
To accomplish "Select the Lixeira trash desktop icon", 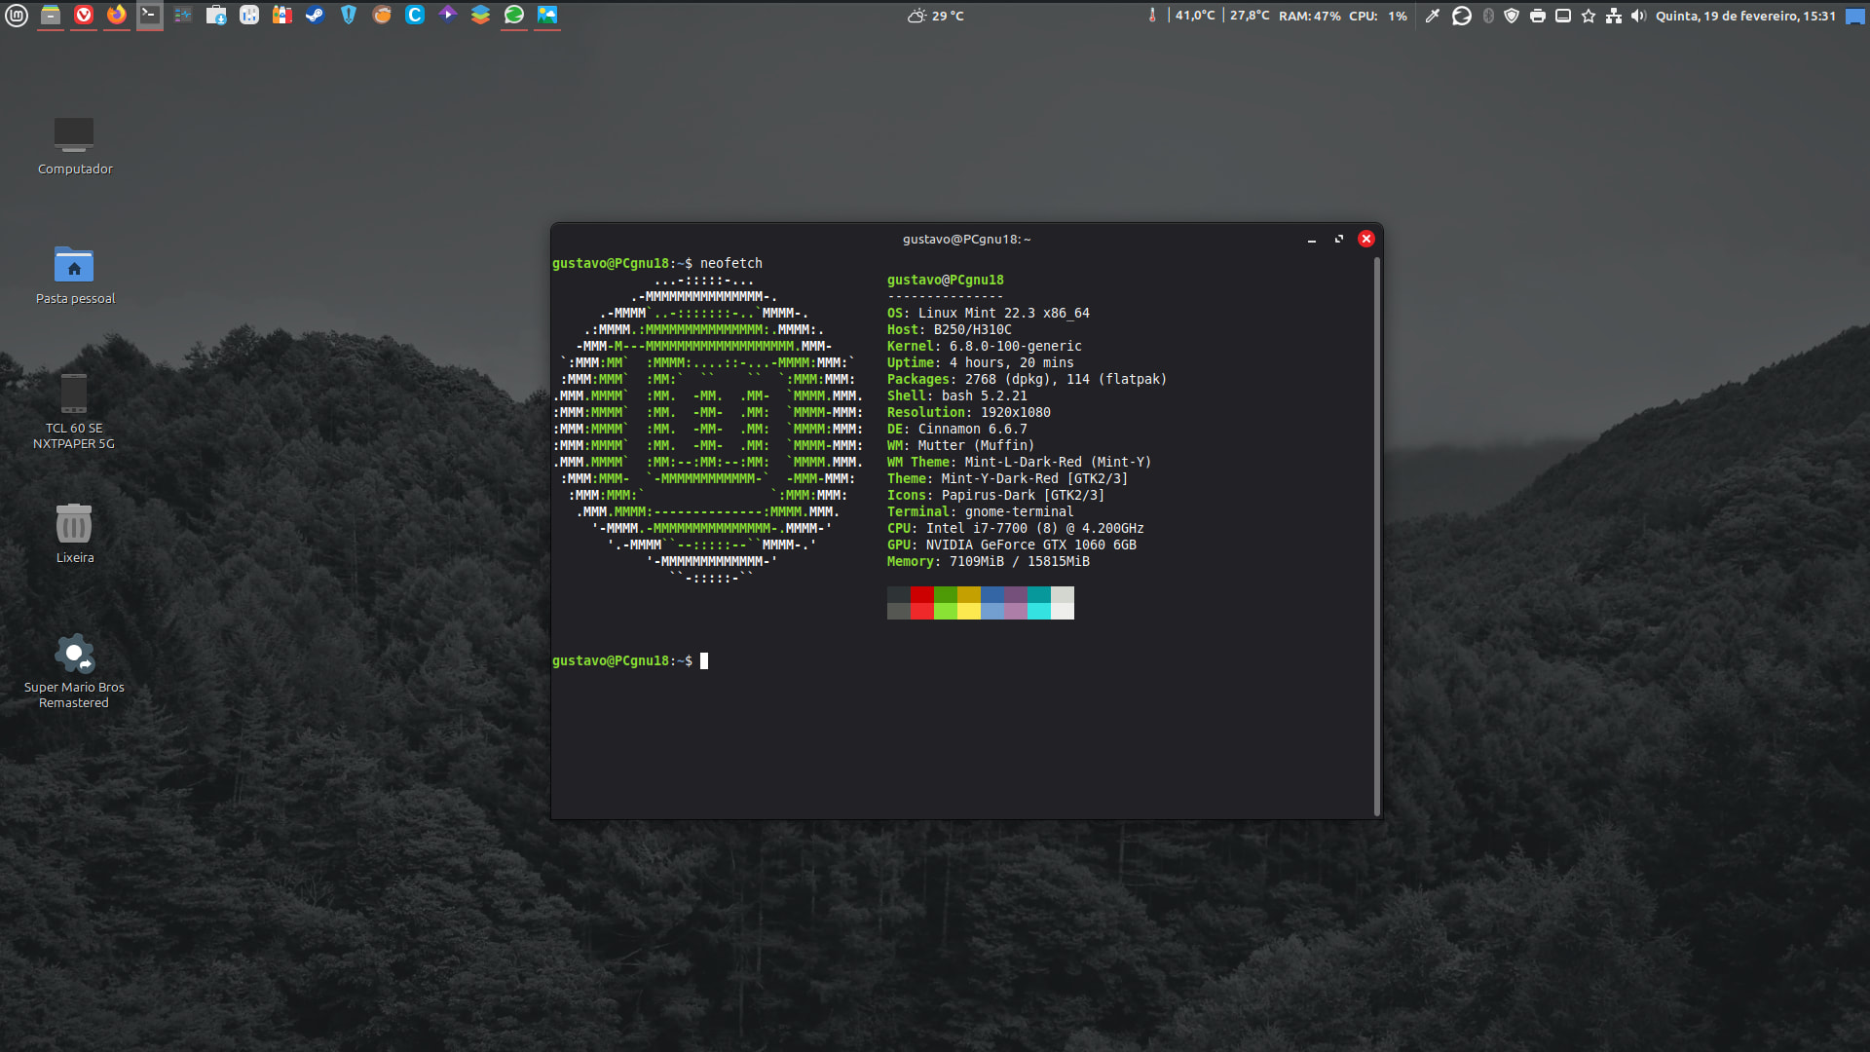I will pos(74,524).
